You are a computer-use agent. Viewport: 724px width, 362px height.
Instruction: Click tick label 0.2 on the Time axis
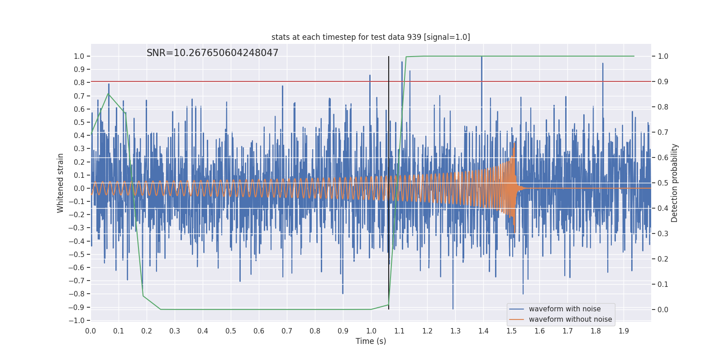coord(147,331)
